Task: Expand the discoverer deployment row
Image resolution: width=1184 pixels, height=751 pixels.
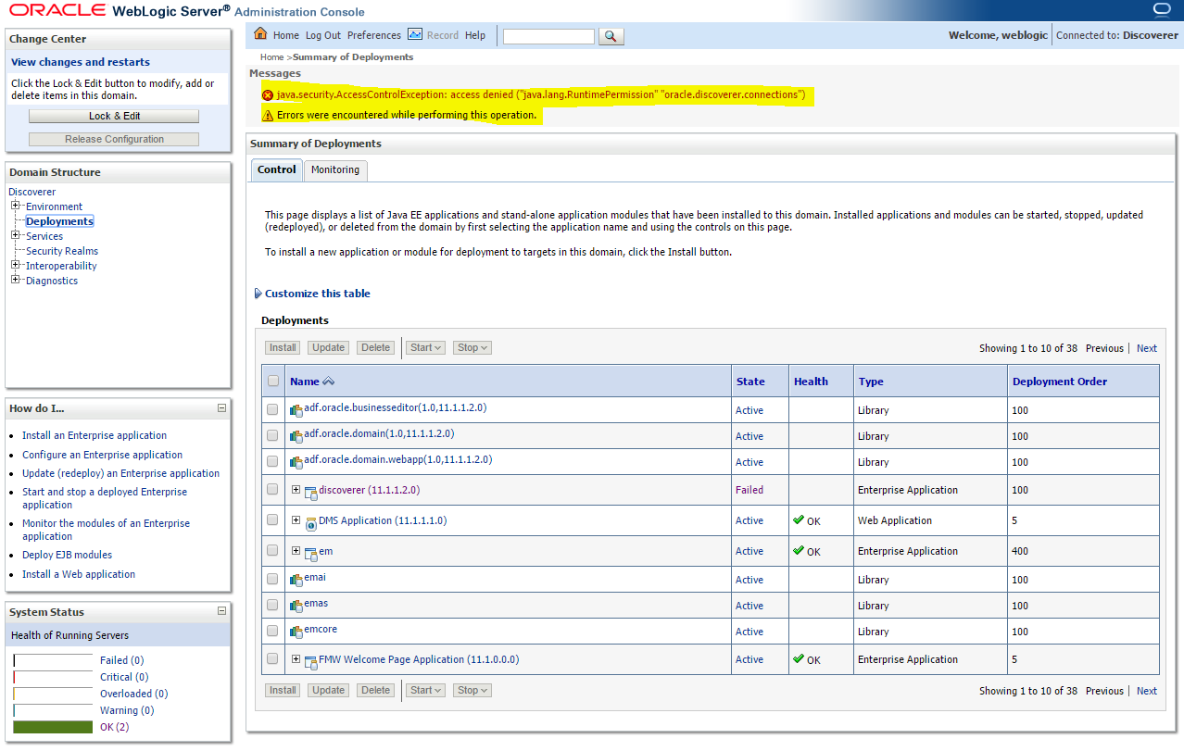Action: [296, 489]
